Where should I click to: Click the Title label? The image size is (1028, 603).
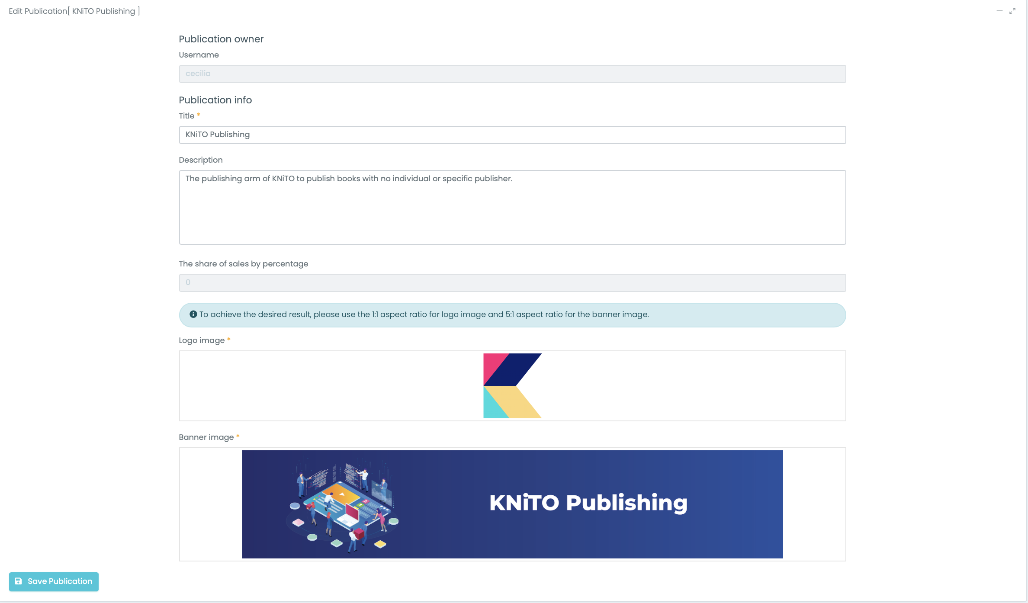[x=186, y=116]
